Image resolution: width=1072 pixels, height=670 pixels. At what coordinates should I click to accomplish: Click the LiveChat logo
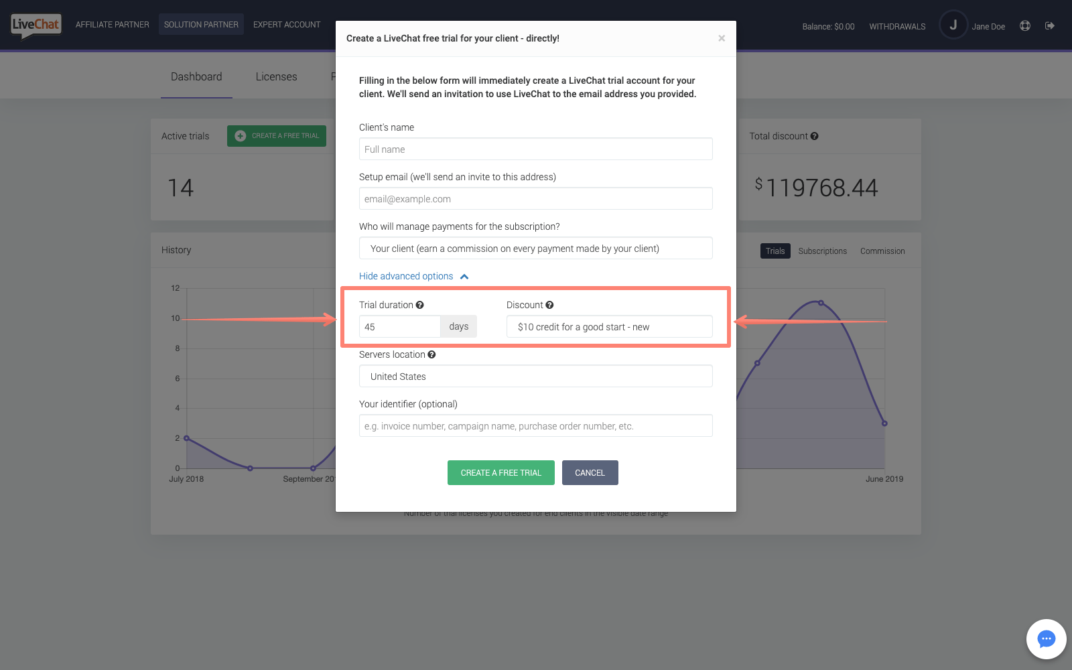(36, 25)
